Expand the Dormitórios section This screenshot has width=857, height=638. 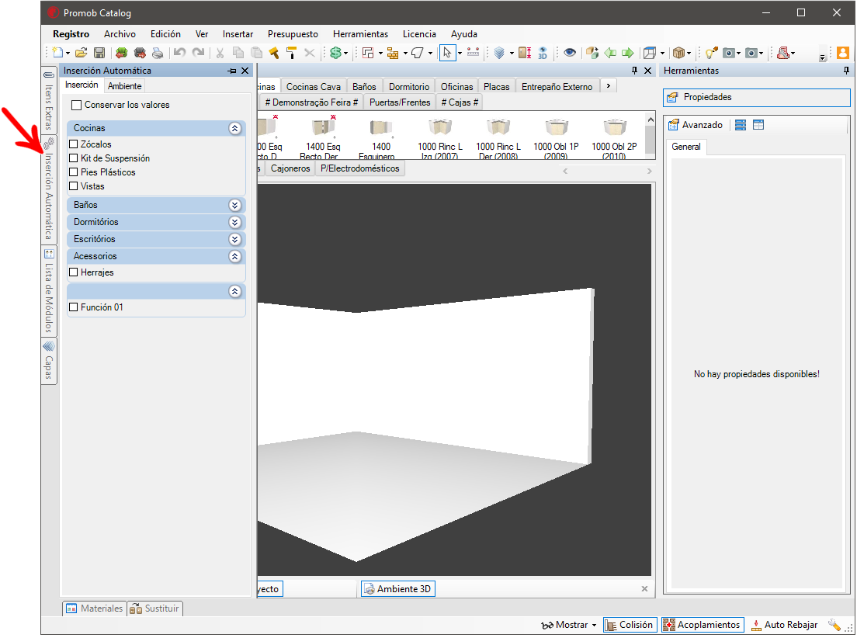235,223
